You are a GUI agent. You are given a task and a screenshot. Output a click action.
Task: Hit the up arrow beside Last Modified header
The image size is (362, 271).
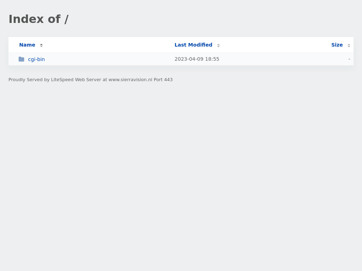tap(218, 44)
